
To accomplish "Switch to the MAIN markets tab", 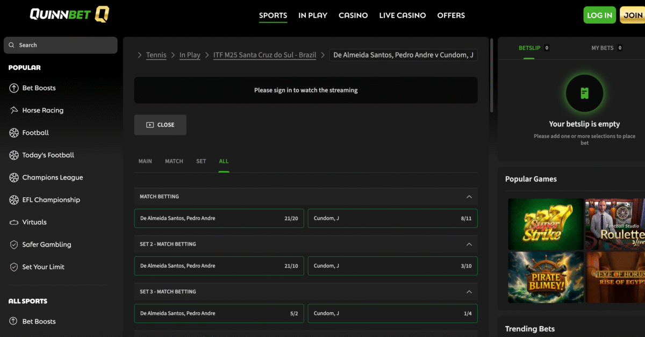I will click(x=145, y=161).
